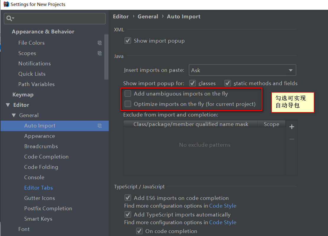Viewport: 328px width, 236px height.
Task: Click the project-level icon beside File Colors
Action: (x=100, y=43)
